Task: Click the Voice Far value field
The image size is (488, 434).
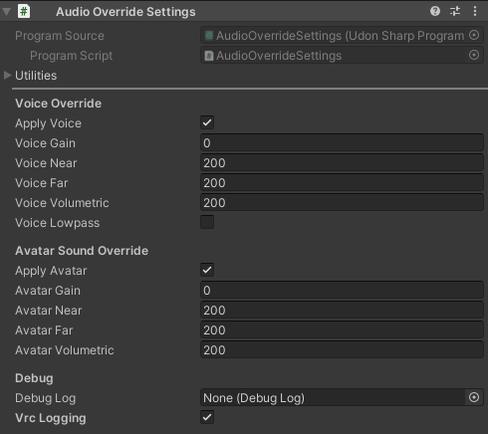Action: (342, 183)
